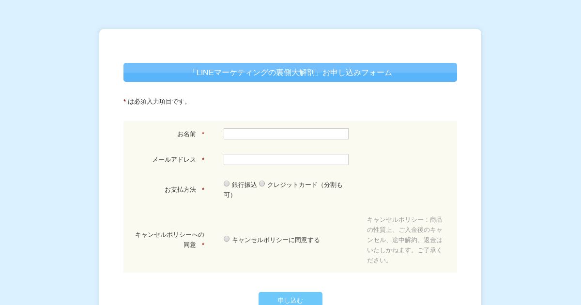
Task: Click the お名前 name input field
Action: tap(286, 134)
